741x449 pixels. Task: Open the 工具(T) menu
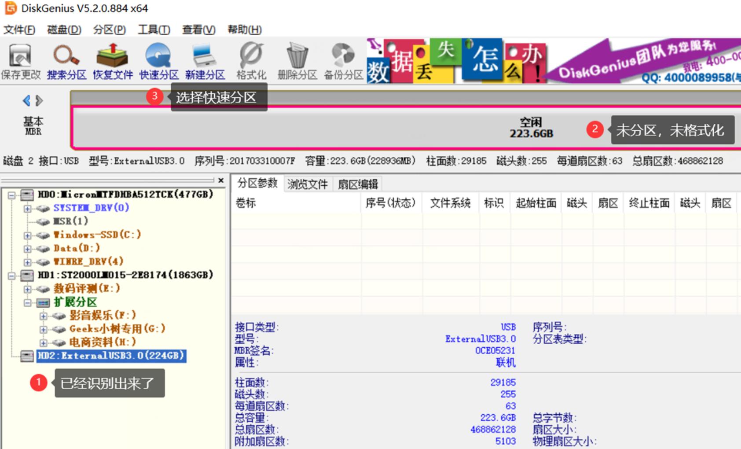tap(153, 29)
